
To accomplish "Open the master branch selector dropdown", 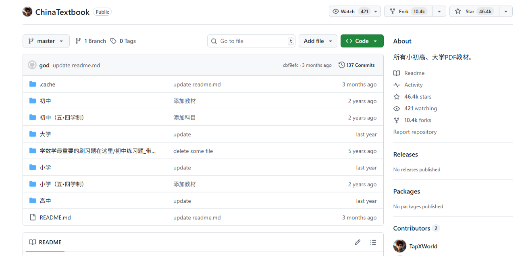I will 46,41.
